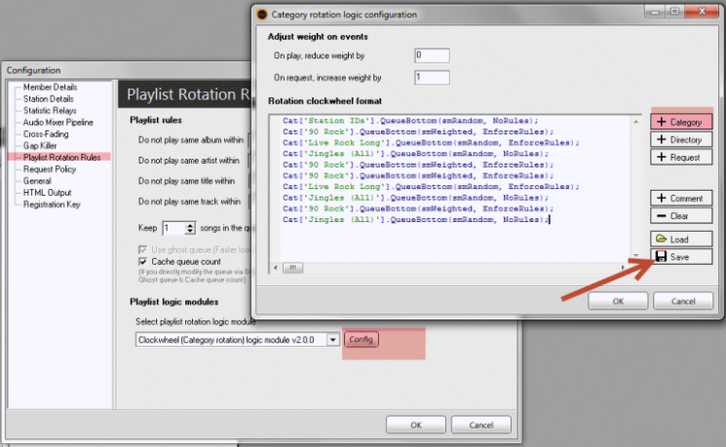Save the rotation clockwheel script
The height and width of the screenshot is (447, 726).
(681, 256)
